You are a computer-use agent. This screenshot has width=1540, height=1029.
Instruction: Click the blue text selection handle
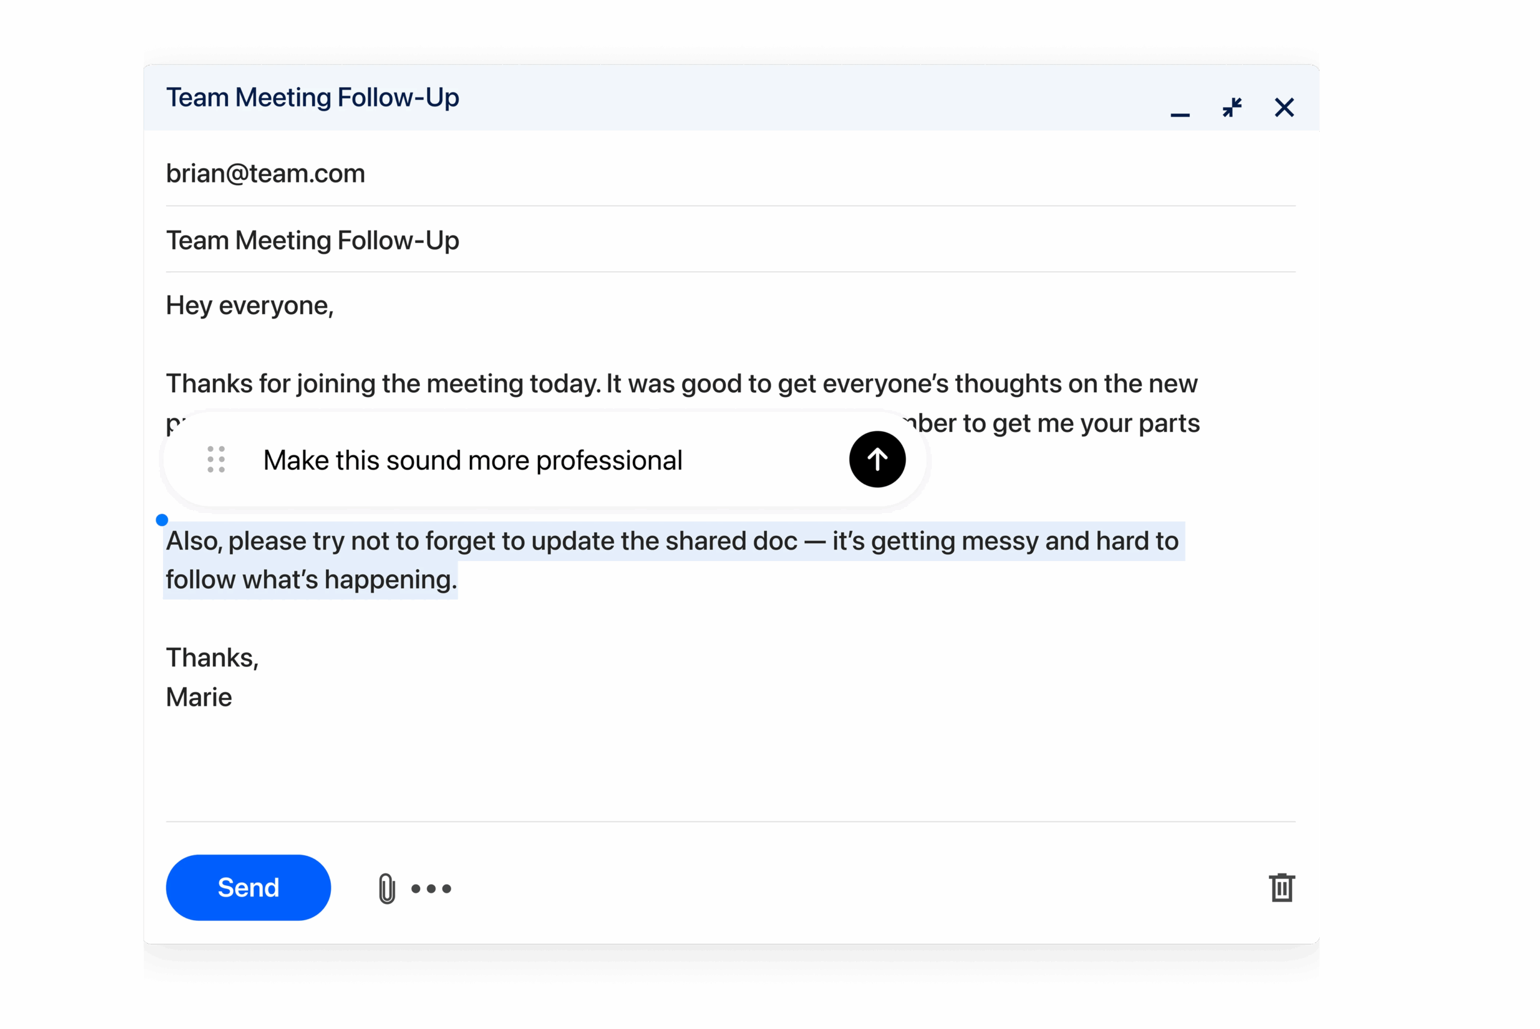tap(162, 520)
